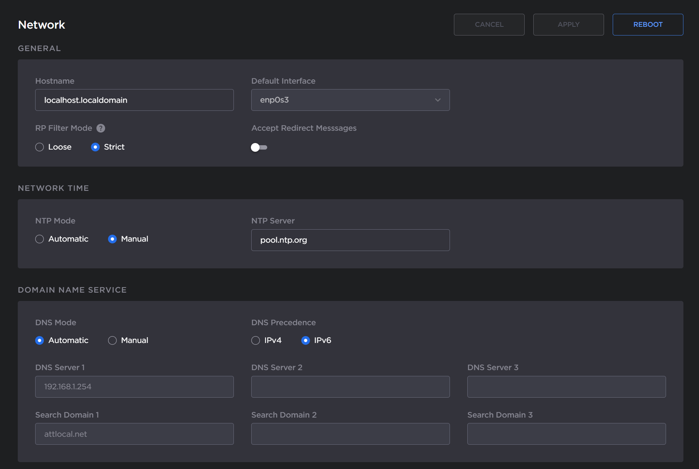Select the DNS Server 1 address field
This screenshot has height=469, width=699.
134,387
